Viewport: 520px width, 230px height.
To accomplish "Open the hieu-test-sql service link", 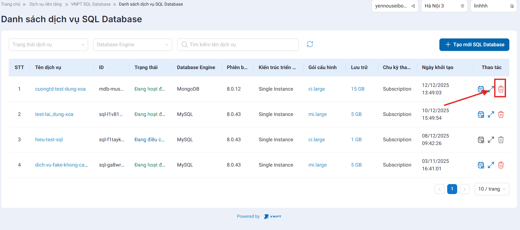I will click(x=49, y=140).
